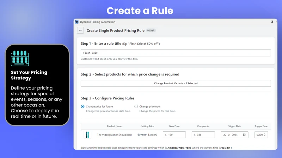The width and height of the screenshot is (282, 158).
Task: Click 'Create Single Product Pricing Rule' heading
Action: 116,31
